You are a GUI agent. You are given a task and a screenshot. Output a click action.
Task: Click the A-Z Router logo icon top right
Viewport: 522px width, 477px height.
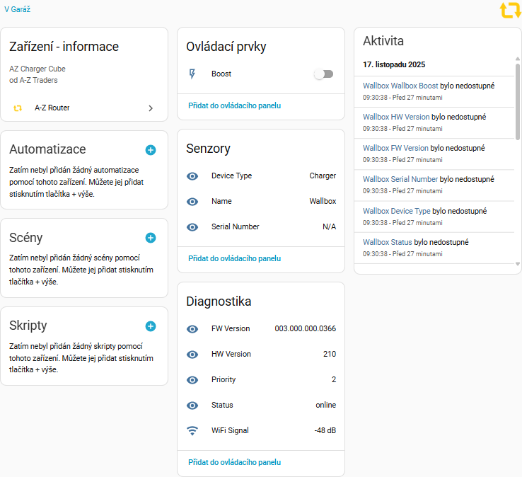[x=510, y=11]
